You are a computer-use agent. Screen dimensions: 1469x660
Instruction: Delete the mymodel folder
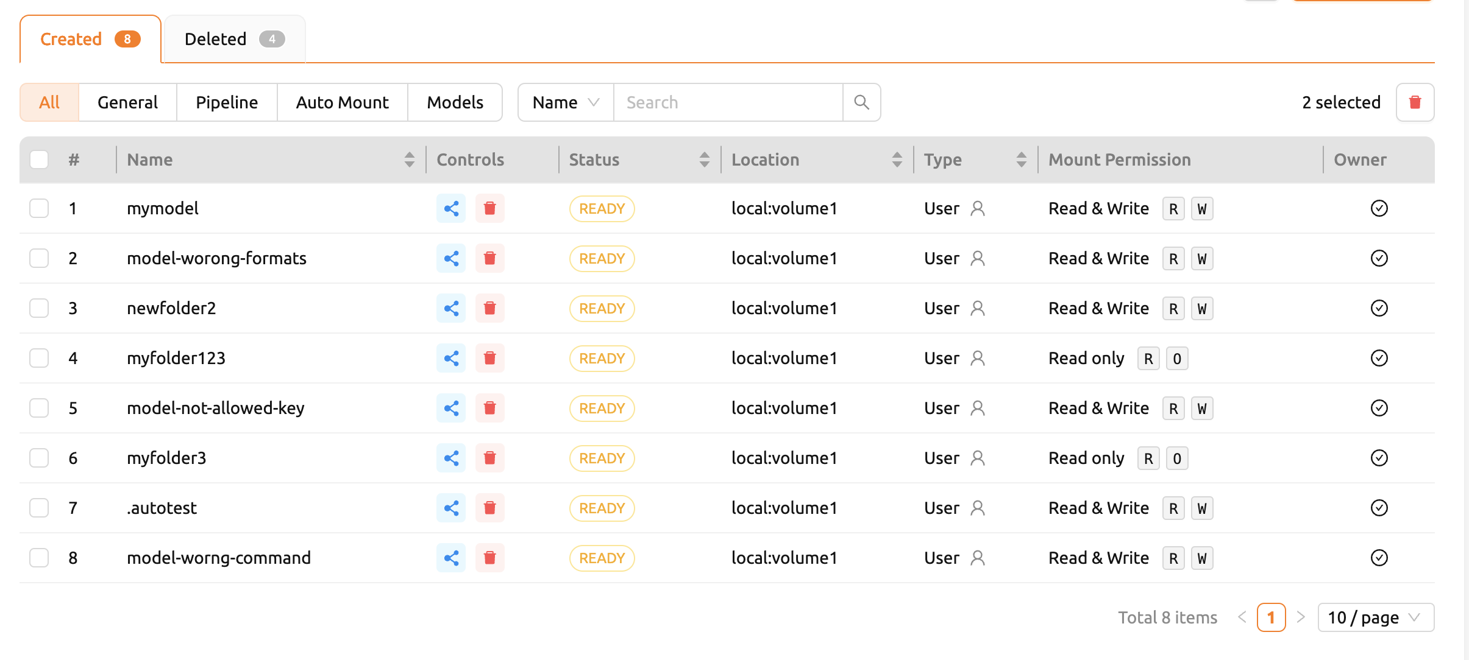pyautogui.click(x=489, y=209)
